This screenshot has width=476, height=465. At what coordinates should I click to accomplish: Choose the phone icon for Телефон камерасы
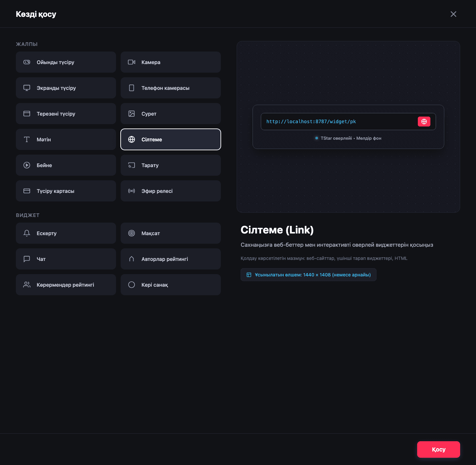coord(132,88)
